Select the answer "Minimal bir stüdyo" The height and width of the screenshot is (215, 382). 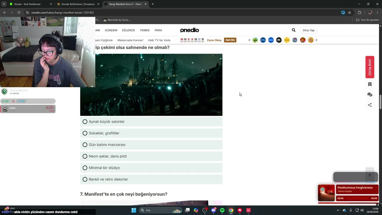[151, 168]
